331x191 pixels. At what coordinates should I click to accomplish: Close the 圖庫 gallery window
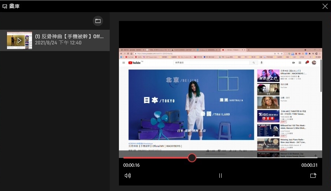[x=325, y=6]
